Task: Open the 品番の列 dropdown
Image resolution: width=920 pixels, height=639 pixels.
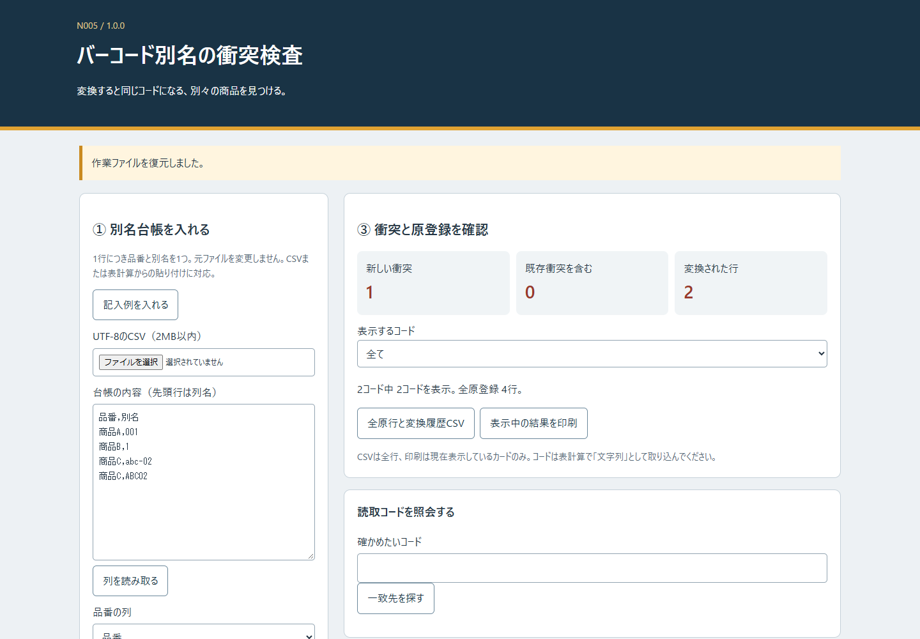Action: click(x=204, y=633)
